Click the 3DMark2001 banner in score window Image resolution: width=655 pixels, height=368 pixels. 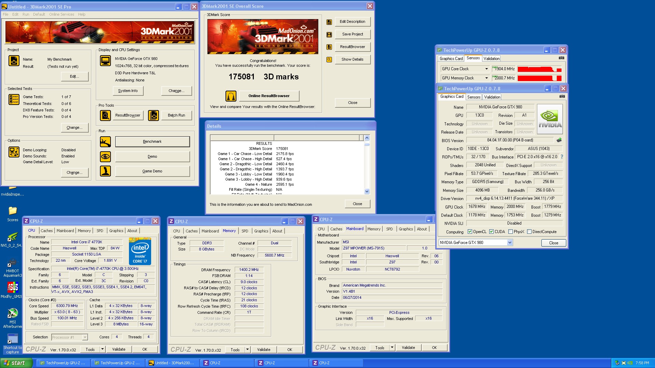(263, 37)
